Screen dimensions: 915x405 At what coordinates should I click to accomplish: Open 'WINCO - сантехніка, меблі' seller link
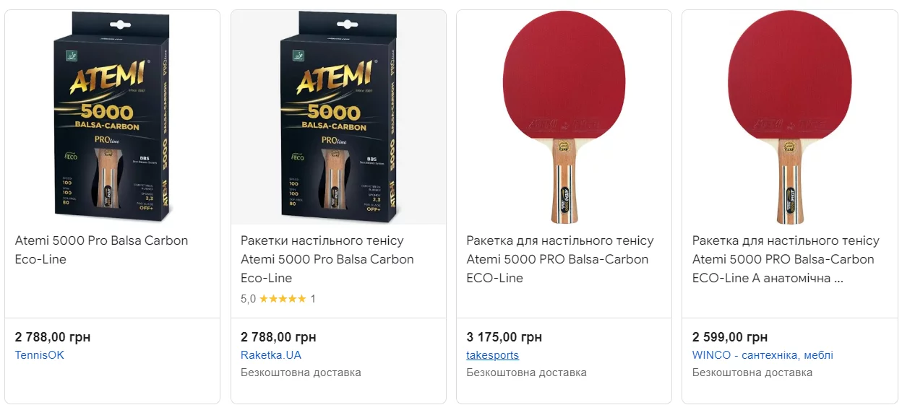point(762,355)
